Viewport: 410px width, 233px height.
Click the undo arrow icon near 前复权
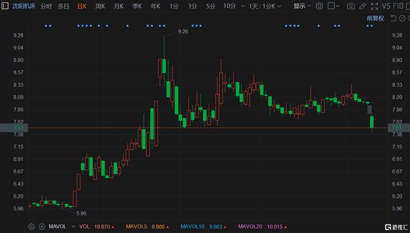click(393, 18)
